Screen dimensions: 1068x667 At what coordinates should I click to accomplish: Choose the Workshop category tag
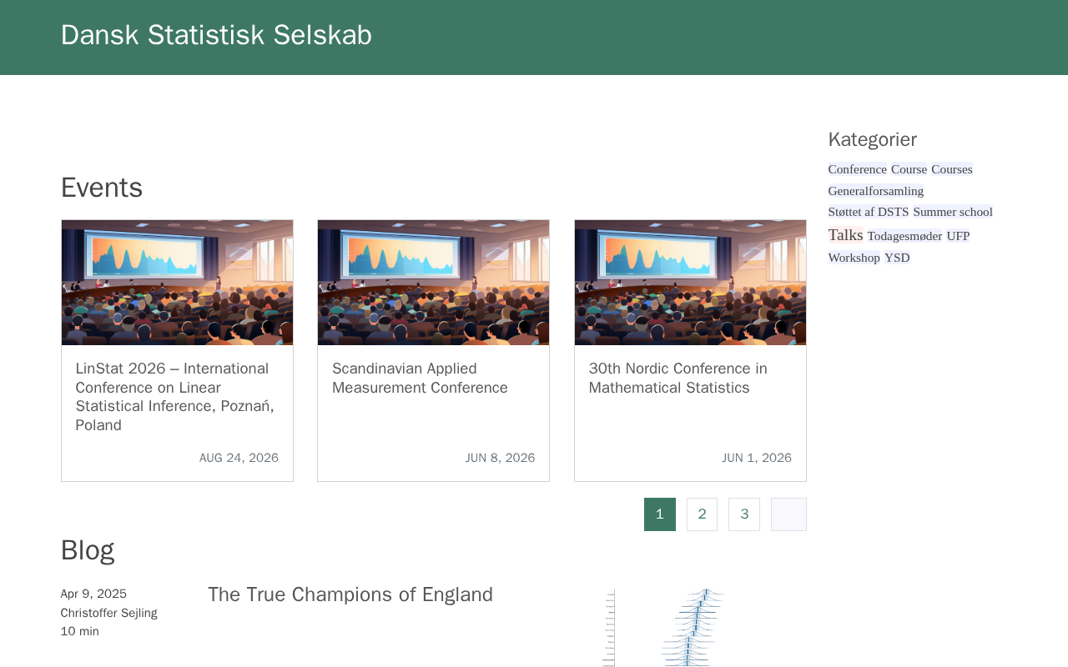click(x=854, y=258)
